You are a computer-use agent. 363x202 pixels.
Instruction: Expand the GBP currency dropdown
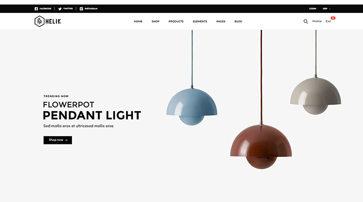pos(326,9)
